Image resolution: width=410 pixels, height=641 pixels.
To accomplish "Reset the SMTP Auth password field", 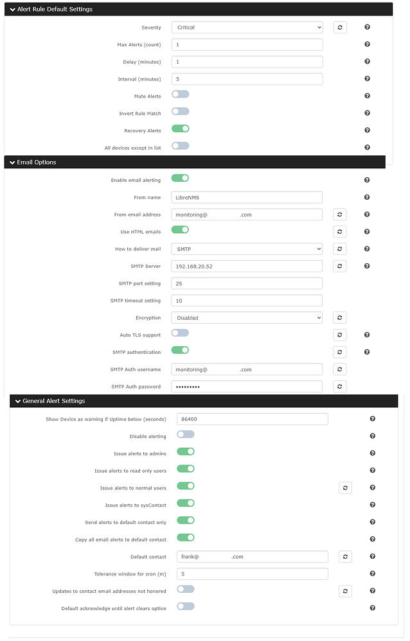I will click(x=340, y=386).
